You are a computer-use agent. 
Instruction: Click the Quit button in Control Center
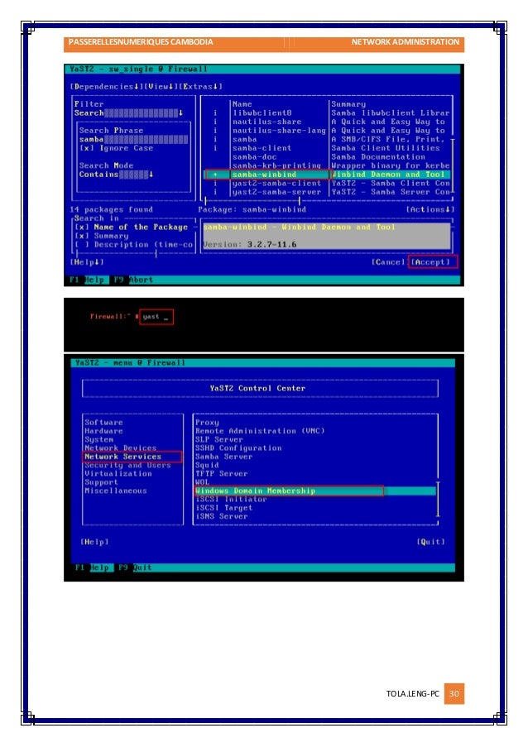pyautogui.click(x=431, y=542)
